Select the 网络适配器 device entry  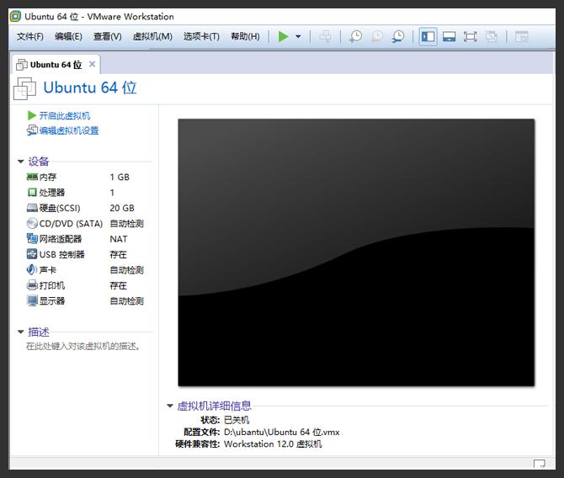(60, 239)
